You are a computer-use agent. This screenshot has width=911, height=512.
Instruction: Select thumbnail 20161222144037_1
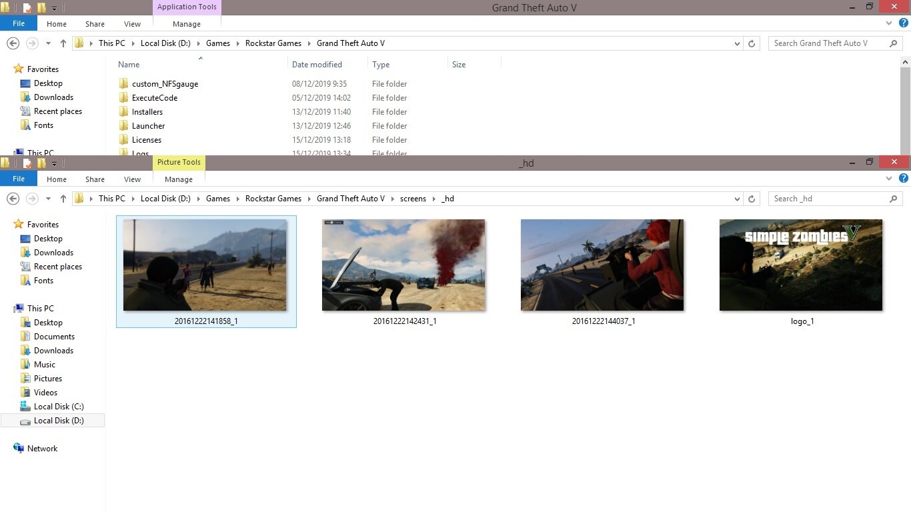point(603,265)
